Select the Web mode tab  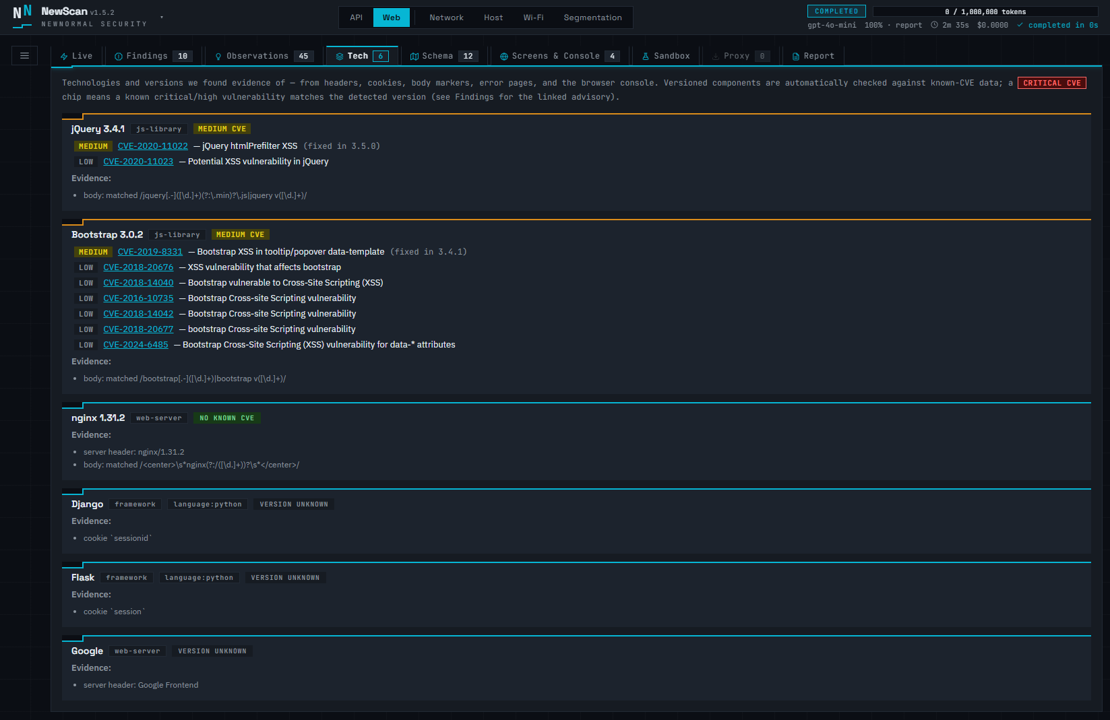(x=392, y=18)
